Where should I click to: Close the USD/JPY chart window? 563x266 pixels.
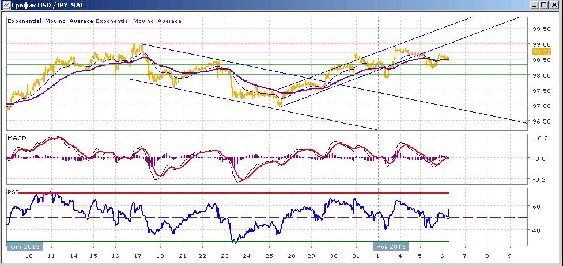coord(554,5)
